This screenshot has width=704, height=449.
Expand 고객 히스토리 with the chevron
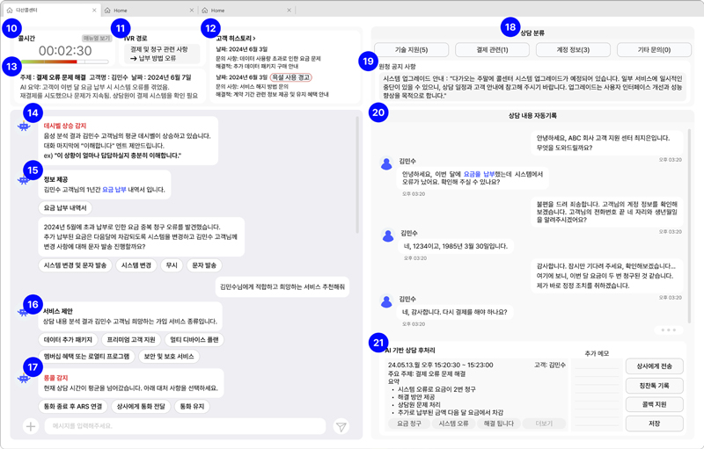point(254,39)
